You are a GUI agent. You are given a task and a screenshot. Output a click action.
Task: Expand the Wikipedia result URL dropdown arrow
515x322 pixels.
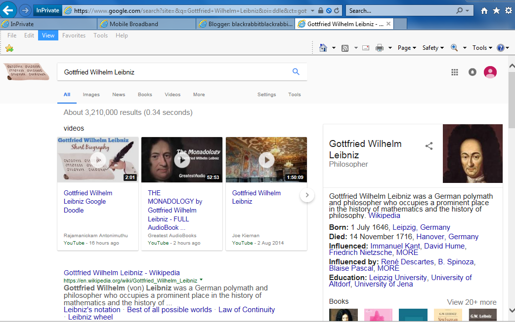[201, 280]
